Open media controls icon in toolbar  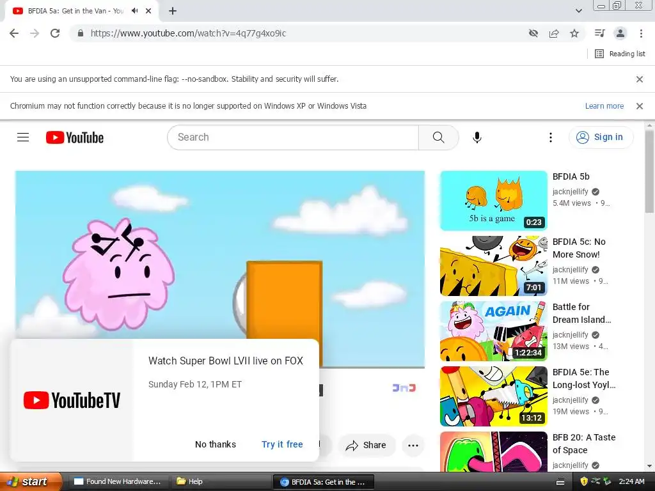pos(600,33)
